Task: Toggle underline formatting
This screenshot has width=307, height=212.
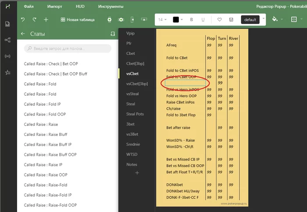Action: point(203,20)
